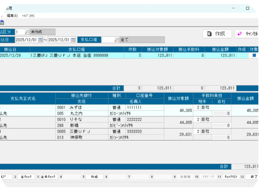This screenshot has width=260, height=195.
Task: Open the 編集(E) menu
Action: pos(12,16)
